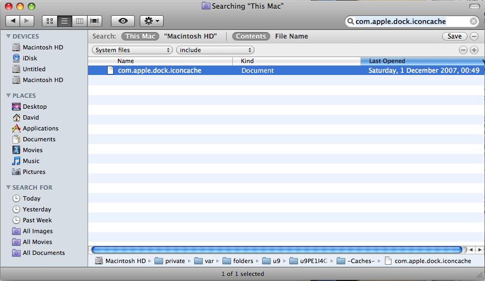Viewport: 485px width, 281px height.
Task: Clear the search field text
Action: tap(473, 21)
